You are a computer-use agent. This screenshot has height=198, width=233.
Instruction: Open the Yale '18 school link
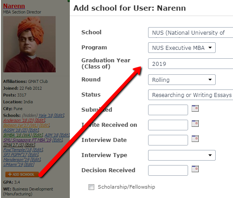45,116
